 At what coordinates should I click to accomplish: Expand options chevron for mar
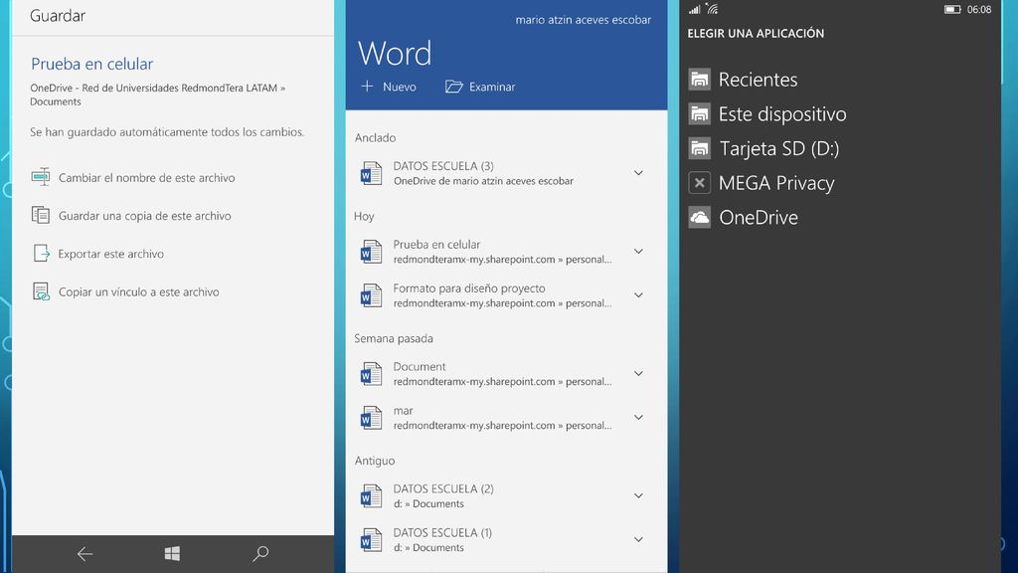638,417
